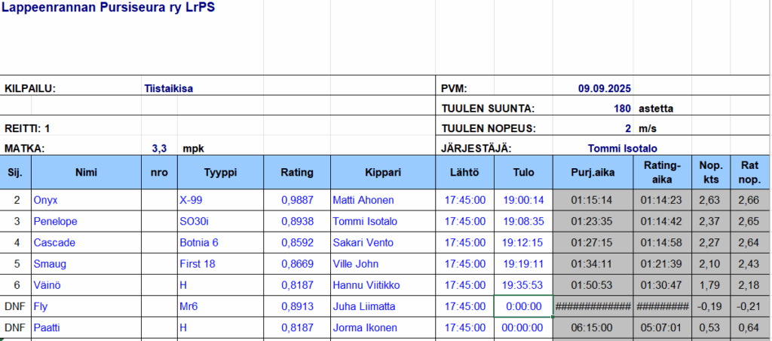The image size is (772, 341).
Task: Click the Smaug name cell
Action: click(x=50, y=264)
